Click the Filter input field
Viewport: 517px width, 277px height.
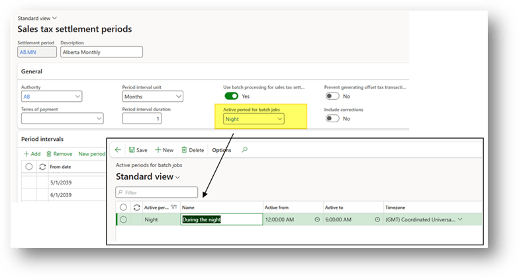pos(157,192)
